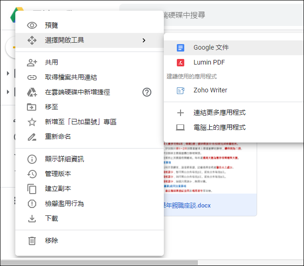Open file with Lumin PDF
This screenshot has height=266, width=304.
(x=234, y=63)
